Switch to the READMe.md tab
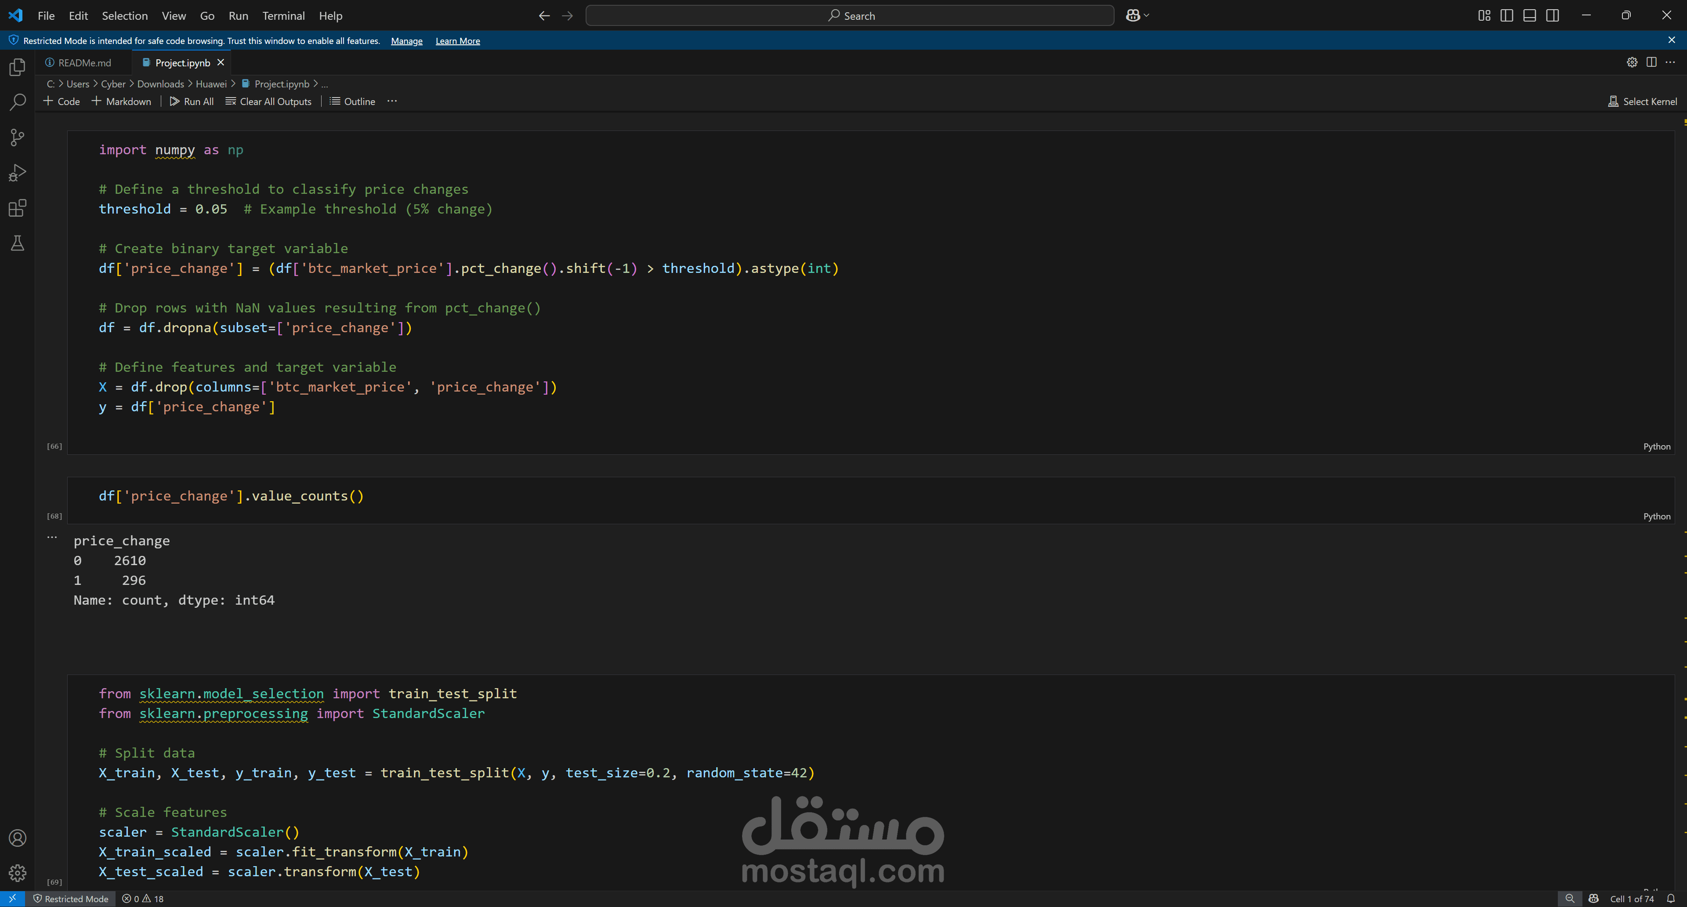Viewport: 1687px width, 907px height. pyautogui.click(x=84, y=63)
